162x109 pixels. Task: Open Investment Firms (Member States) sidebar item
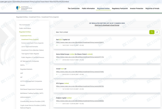33,50
